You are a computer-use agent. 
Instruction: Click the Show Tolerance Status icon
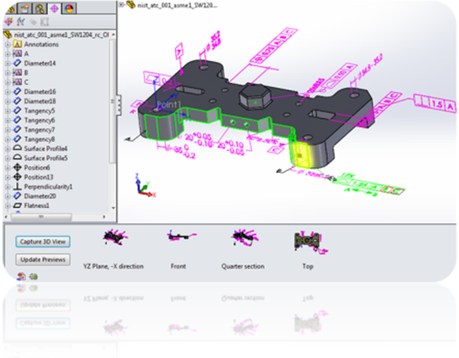[21, 21]
